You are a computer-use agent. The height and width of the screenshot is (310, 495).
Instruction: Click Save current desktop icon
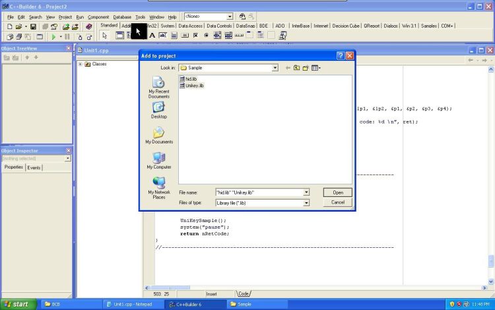pos(242,16)
